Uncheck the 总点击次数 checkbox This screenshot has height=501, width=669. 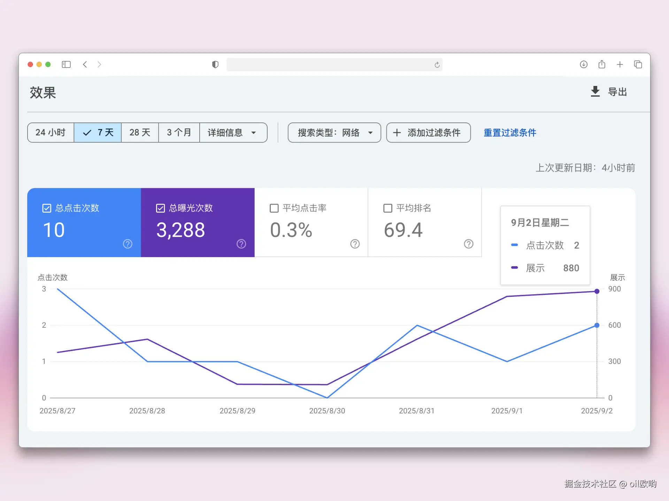click(47, 208)
